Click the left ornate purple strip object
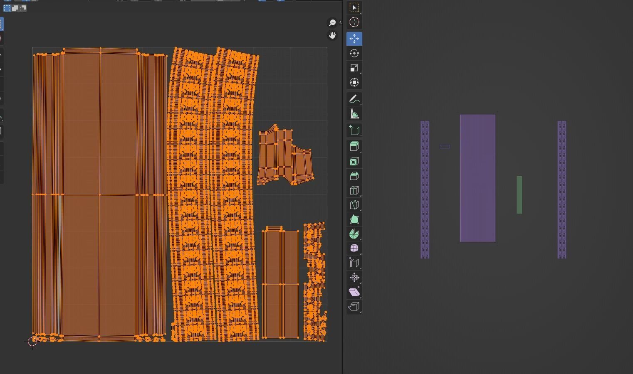This screenshot has width=633, height=374. pos(425,190)
